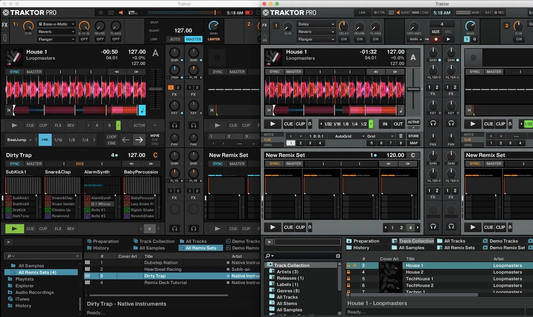Open the Delay effect dropdown in right window
Image resolution: width=533 pixels, height=317 pixels.
point(316,24)
